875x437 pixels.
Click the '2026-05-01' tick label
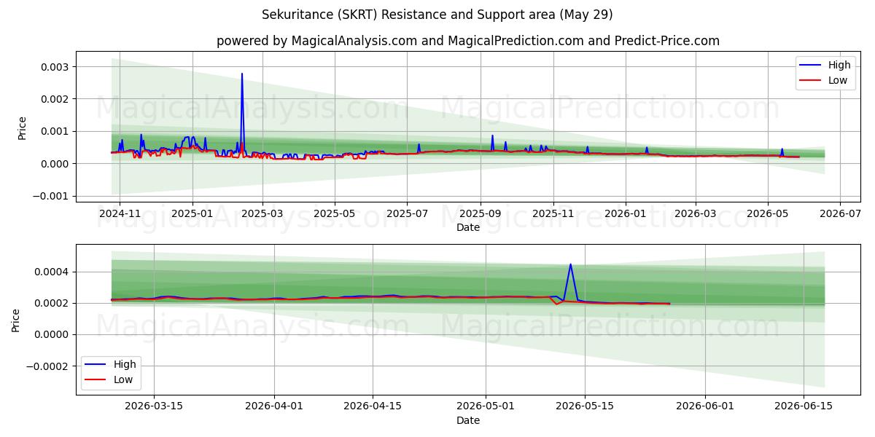click(486, 406)
